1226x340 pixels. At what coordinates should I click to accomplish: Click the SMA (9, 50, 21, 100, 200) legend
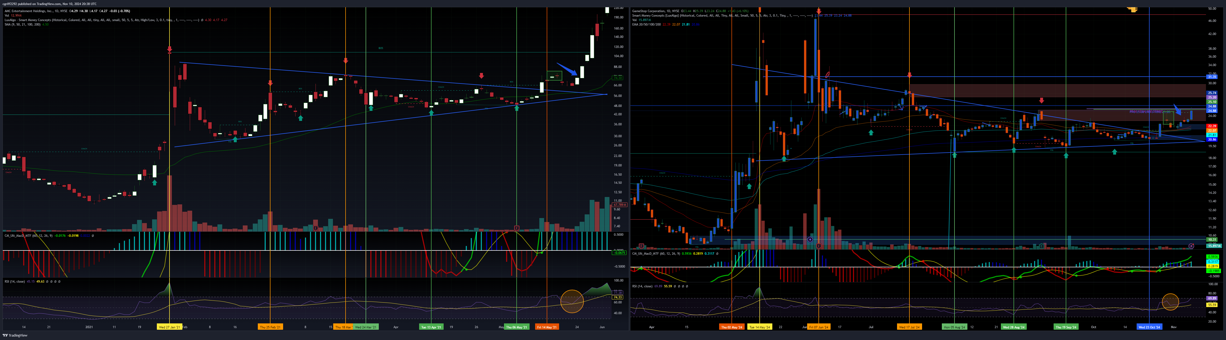pos(22,24)
